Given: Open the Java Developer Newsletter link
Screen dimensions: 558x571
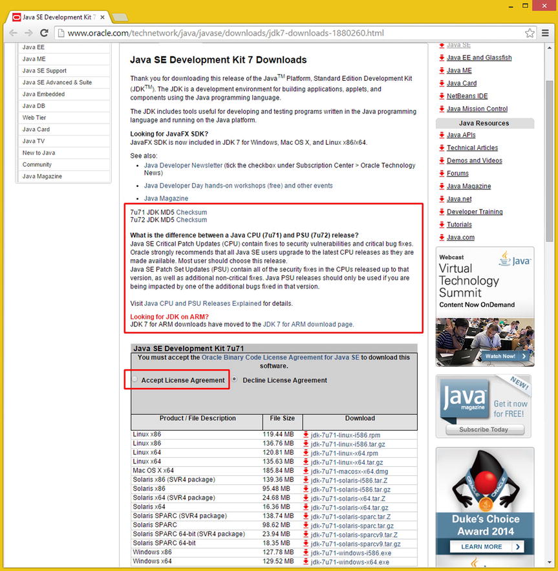Looking at the screenshot, I should pyautogui.click(x=183, y=166).
